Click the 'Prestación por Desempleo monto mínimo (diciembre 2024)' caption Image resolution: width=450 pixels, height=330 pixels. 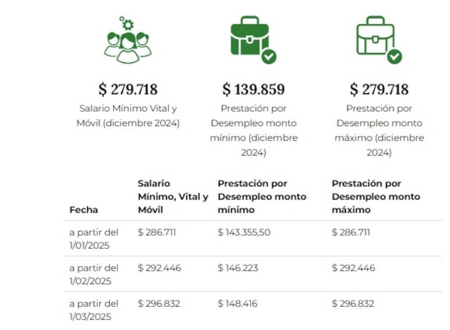coord(254,130)
